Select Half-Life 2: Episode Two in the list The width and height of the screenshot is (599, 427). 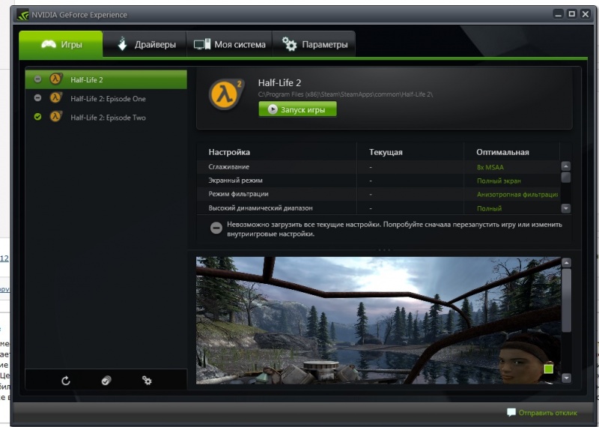pyautogui.click(x=106, y=118)
